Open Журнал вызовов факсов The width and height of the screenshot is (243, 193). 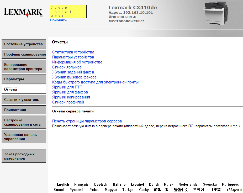(74, 77)
